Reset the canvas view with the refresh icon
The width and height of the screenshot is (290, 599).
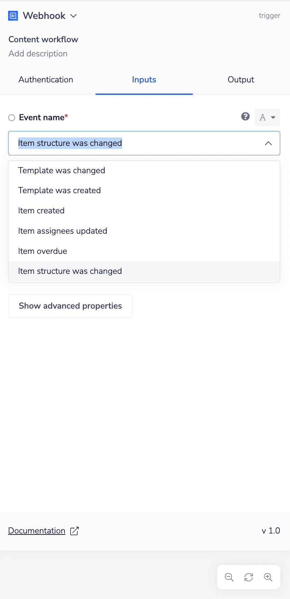coord(248,577)
